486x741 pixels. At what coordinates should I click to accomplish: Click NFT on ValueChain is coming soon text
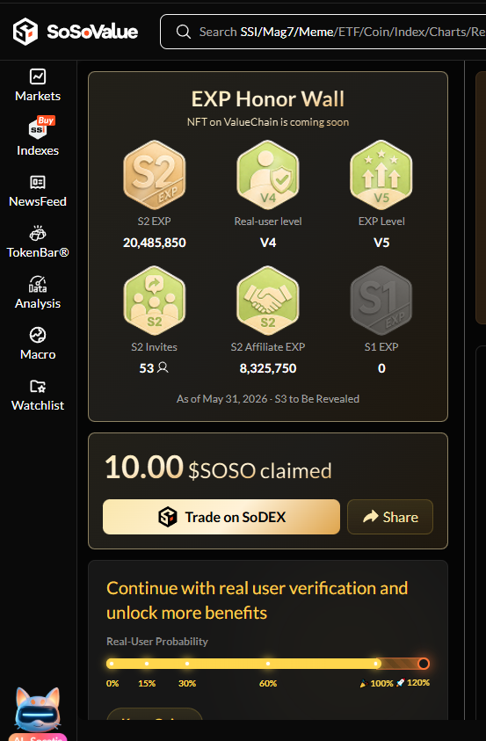click(268, 122)
